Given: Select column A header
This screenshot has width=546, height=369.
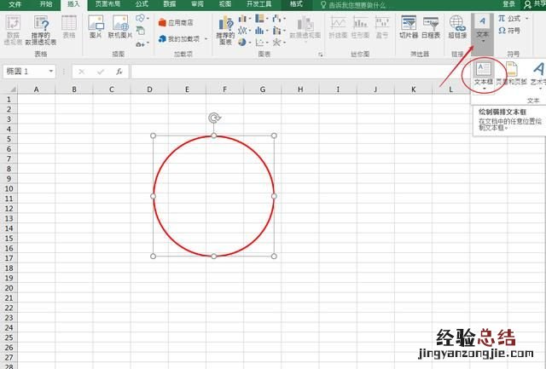Looking at the screenshot, I should (x=36, y=89).
